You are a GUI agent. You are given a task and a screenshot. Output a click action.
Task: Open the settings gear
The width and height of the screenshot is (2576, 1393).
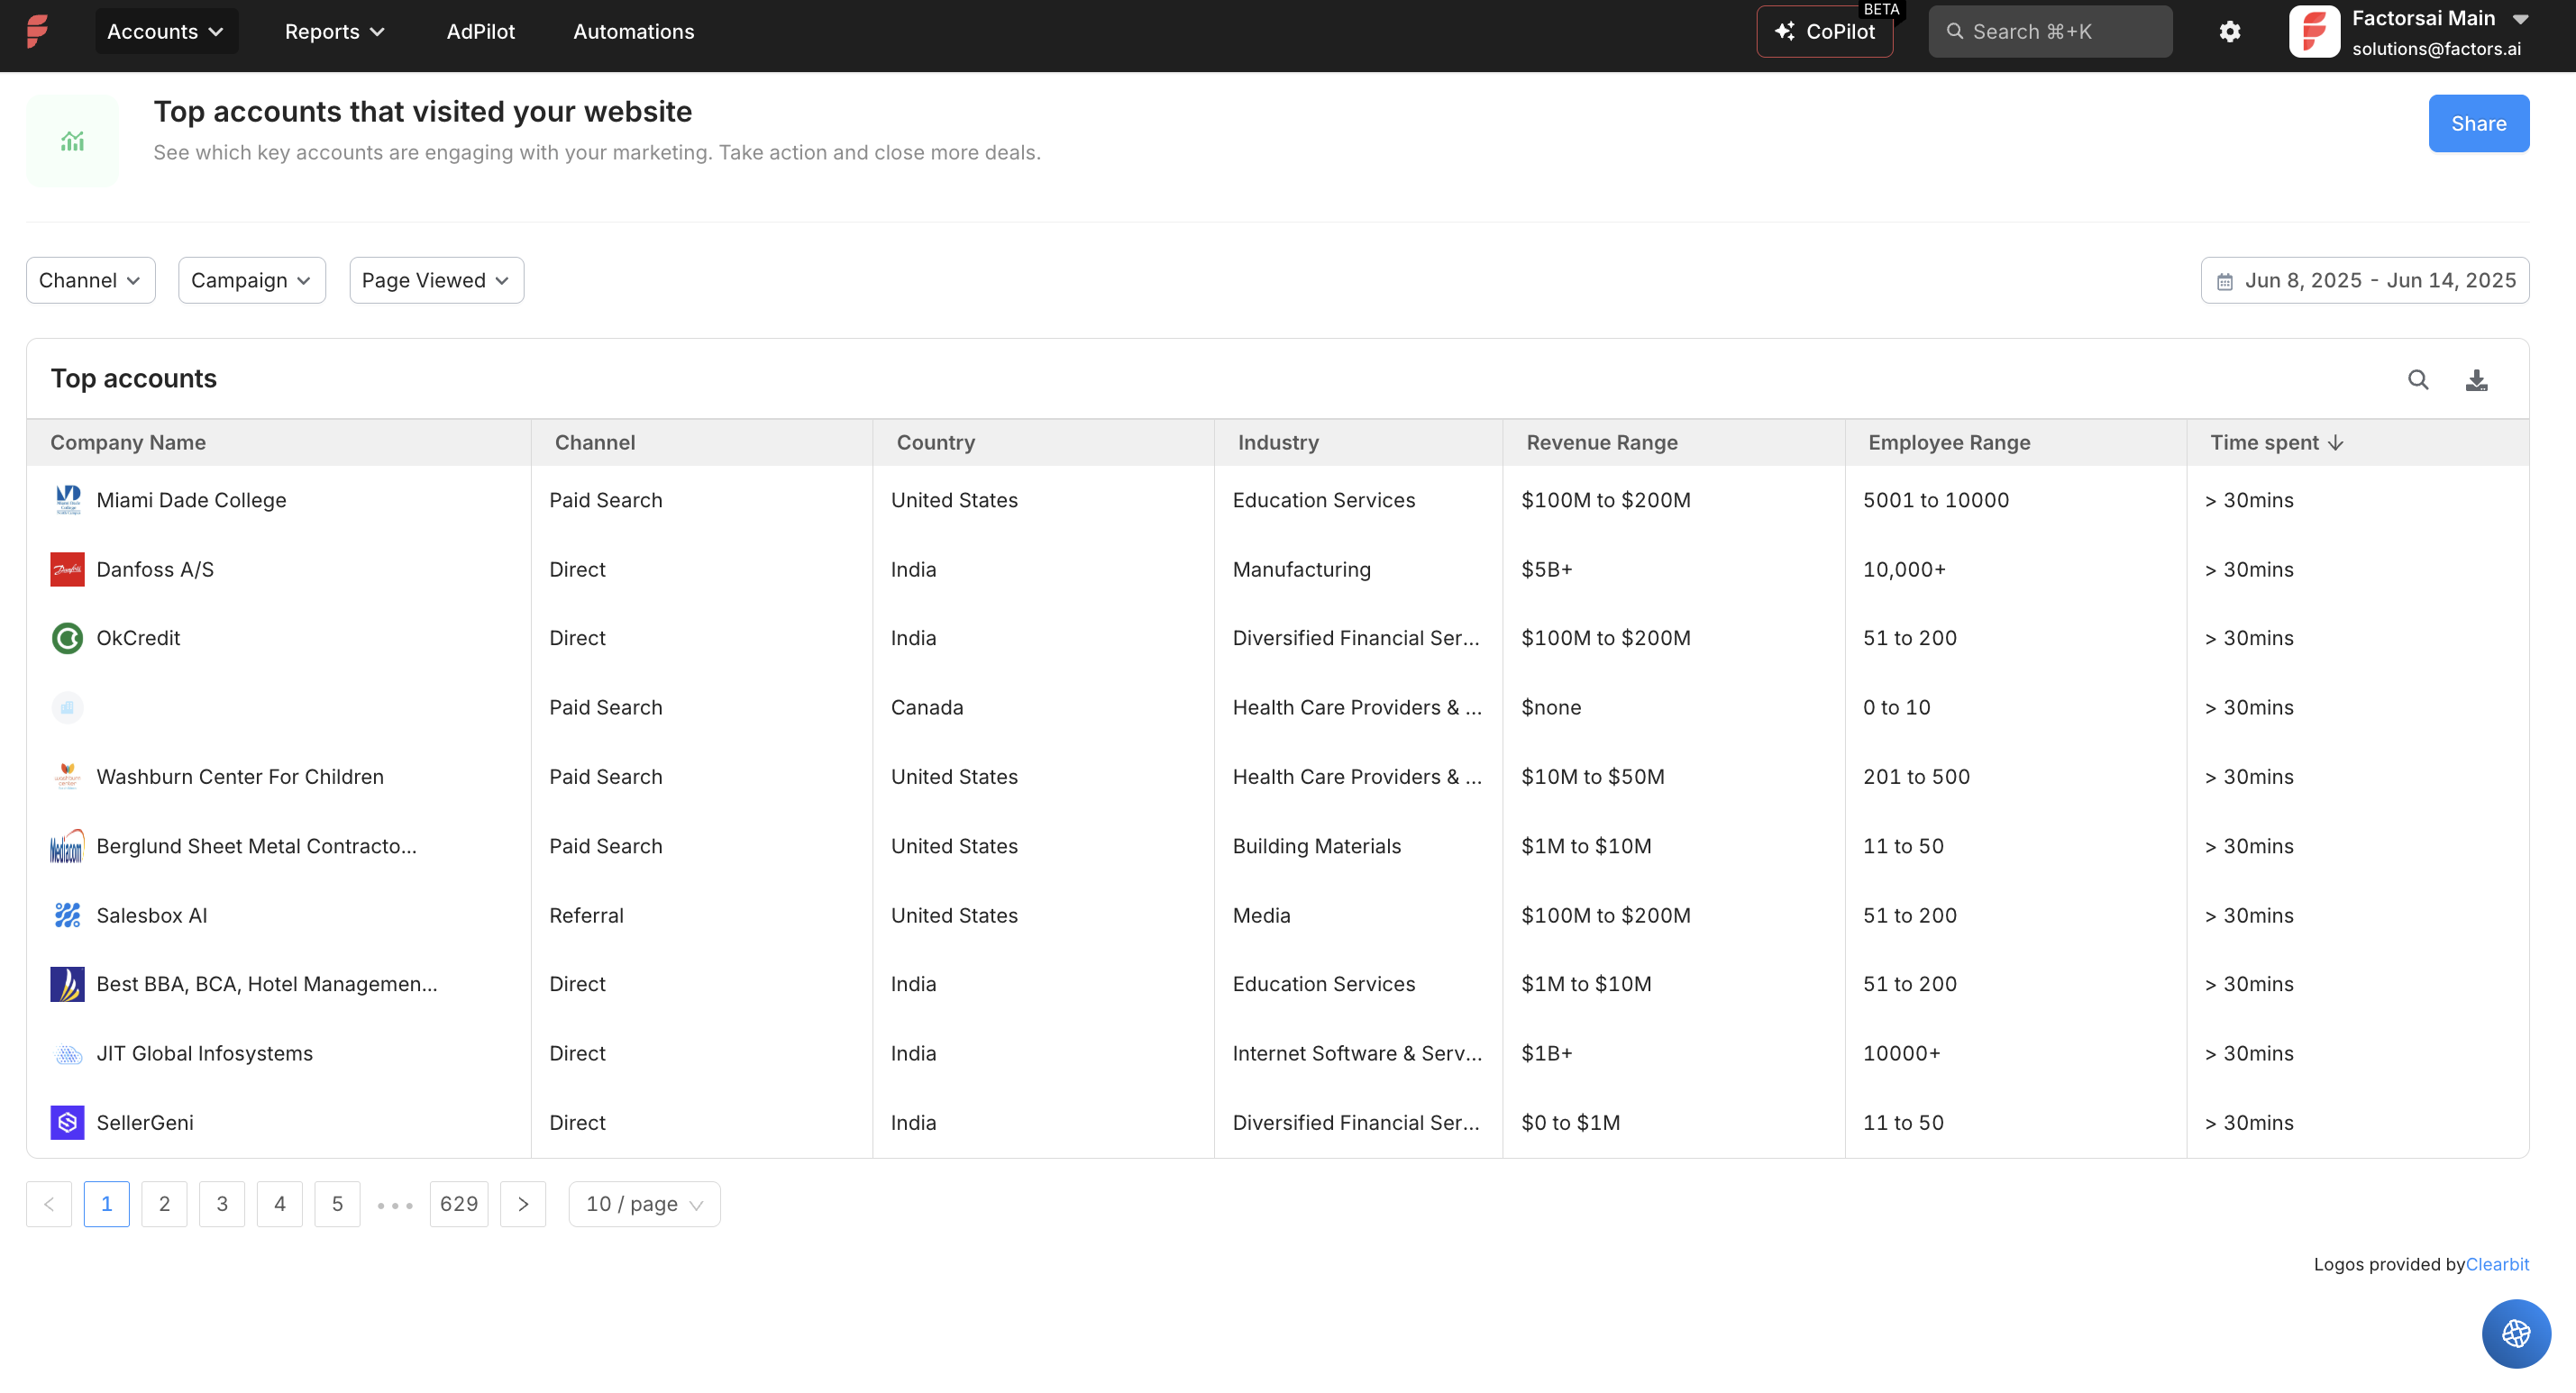(x=2229, y=31)
